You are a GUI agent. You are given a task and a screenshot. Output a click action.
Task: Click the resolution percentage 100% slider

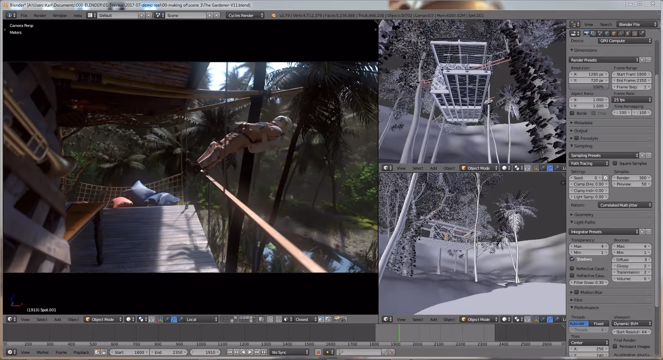pos(589,87)
